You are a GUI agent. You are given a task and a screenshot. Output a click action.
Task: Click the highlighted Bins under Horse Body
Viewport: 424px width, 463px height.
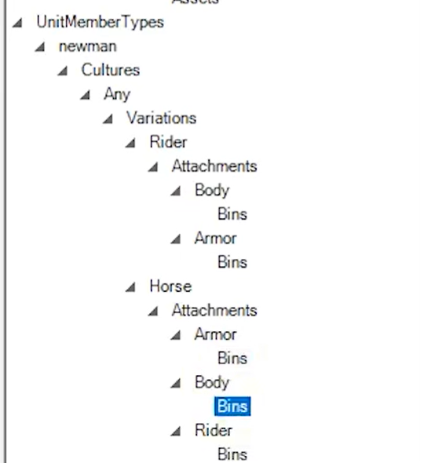(232, 406)
